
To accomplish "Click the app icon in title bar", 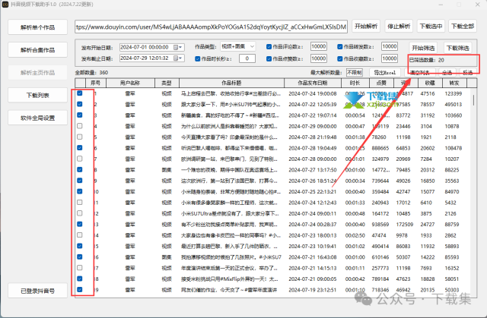I will coord(5,5).
